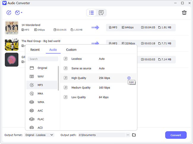This screenshot has height=144, width=193.
Task: Click the format Search field
Action: coord(43,59)
